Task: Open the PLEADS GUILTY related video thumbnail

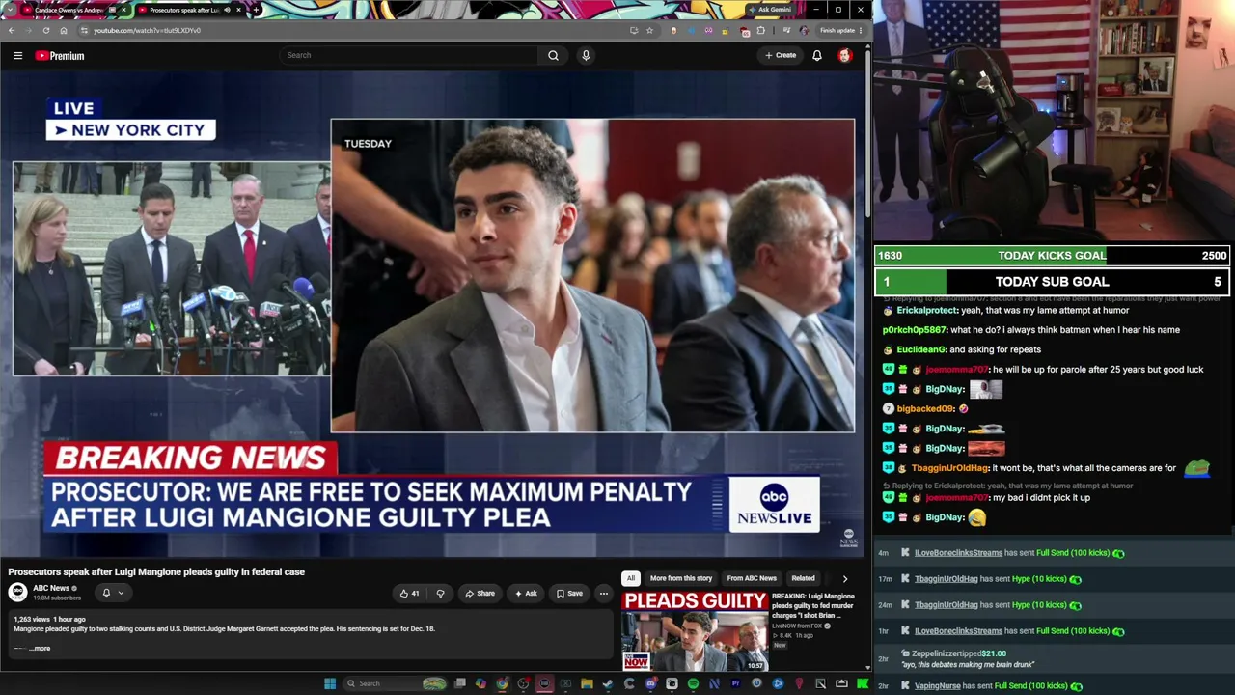Action: tap(695, 631)
